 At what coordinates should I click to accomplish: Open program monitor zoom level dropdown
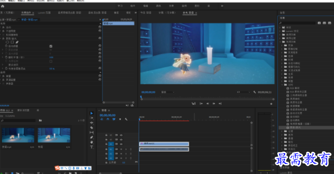coord(168,92)
